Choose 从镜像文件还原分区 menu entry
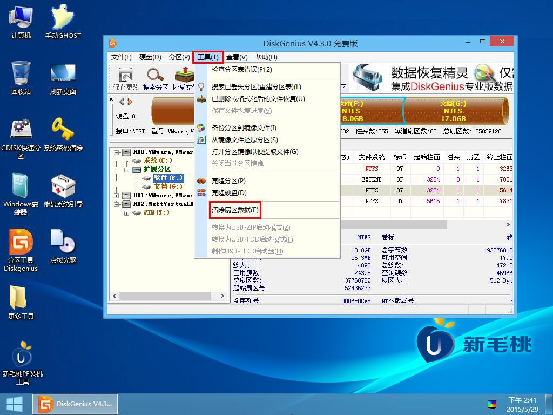Screen dimensions: 553x415 [x=267, y=140]
